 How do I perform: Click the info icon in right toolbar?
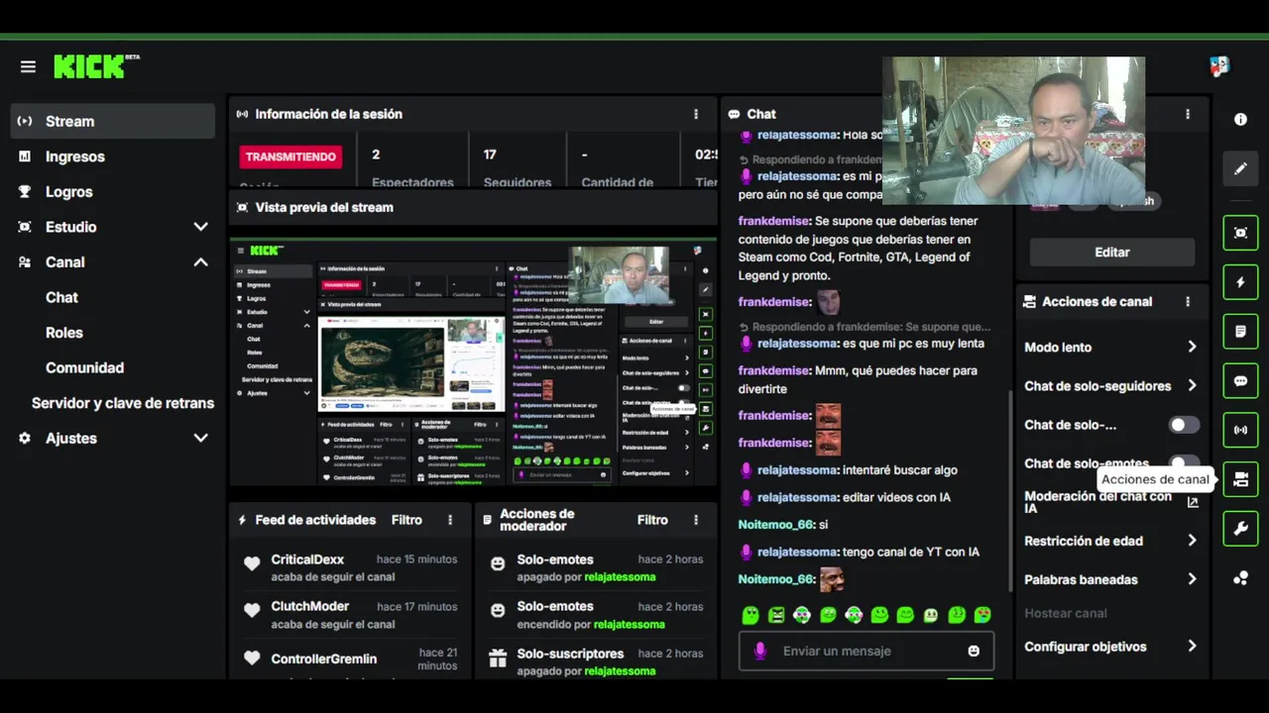tap(1240, 119)
